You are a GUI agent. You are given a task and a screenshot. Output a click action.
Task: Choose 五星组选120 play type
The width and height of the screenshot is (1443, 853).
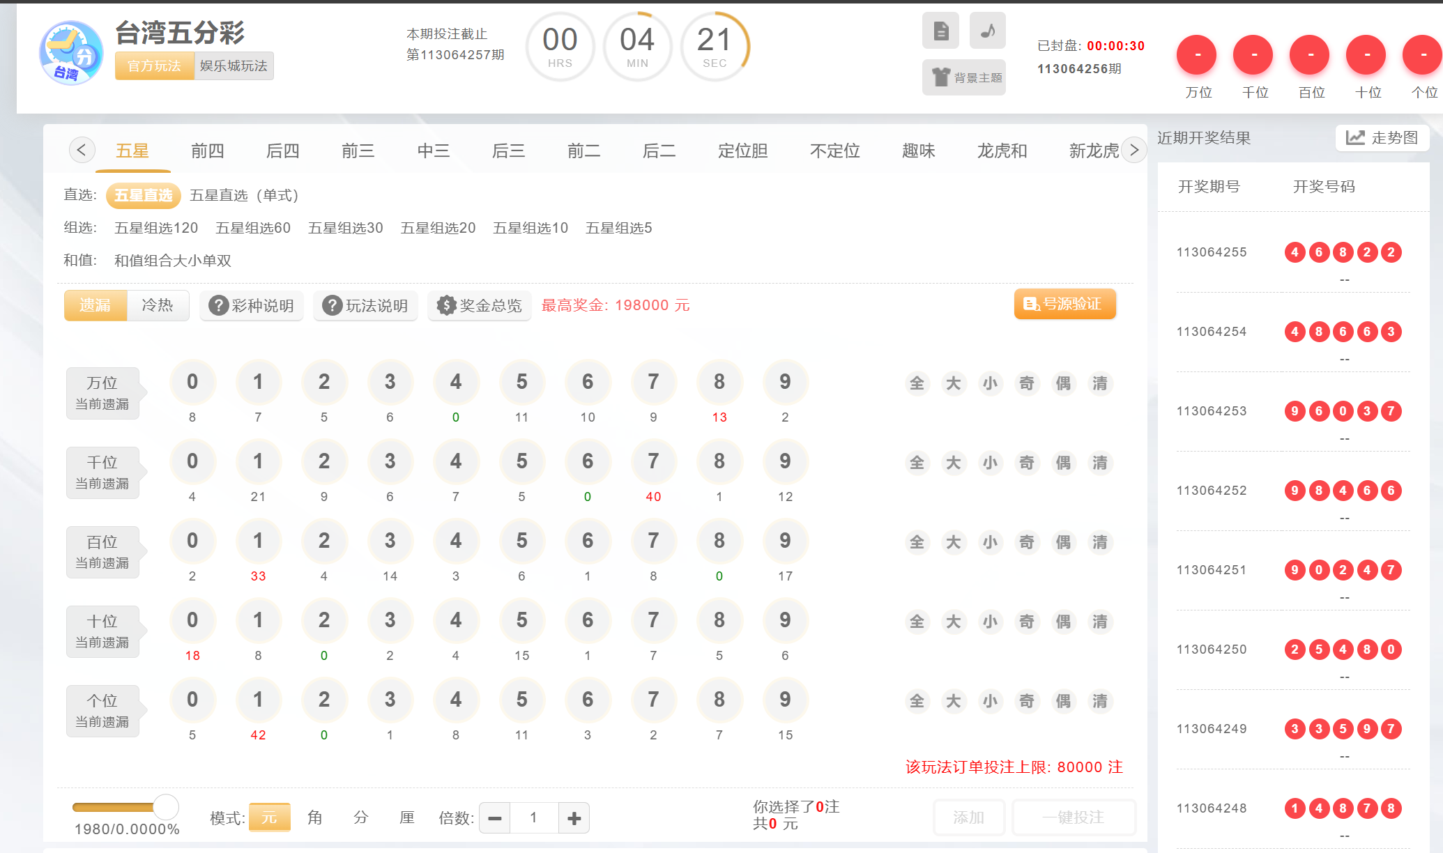coord(156,228)
